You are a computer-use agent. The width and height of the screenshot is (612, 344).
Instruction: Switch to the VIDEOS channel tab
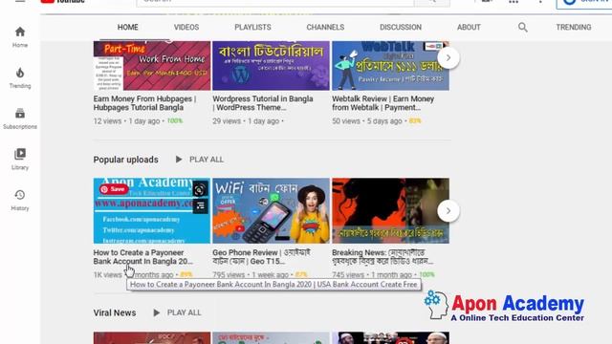coord(186,28)
